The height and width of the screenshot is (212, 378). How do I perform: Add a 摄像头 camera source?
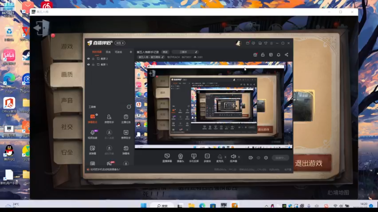tap(180, 158)
